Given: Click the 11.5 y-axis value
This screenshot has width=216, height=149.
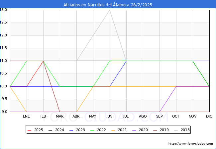Looking at the screenshot, I should pyautogui.click(x=3, y=48).
